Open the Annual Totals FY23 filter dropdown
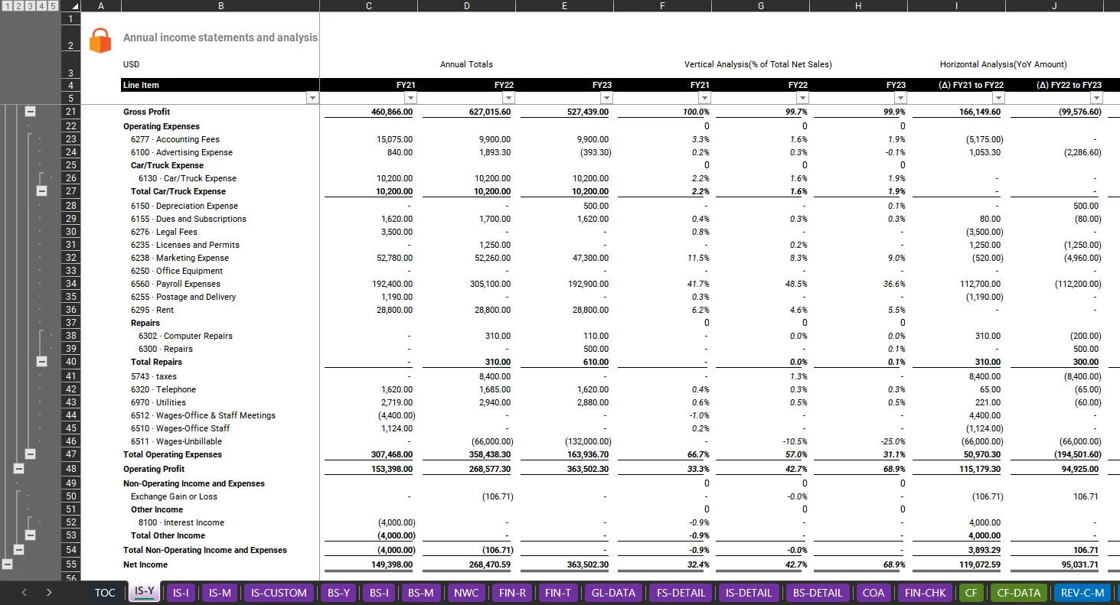 pyautogui.click(x=606, y=98)
